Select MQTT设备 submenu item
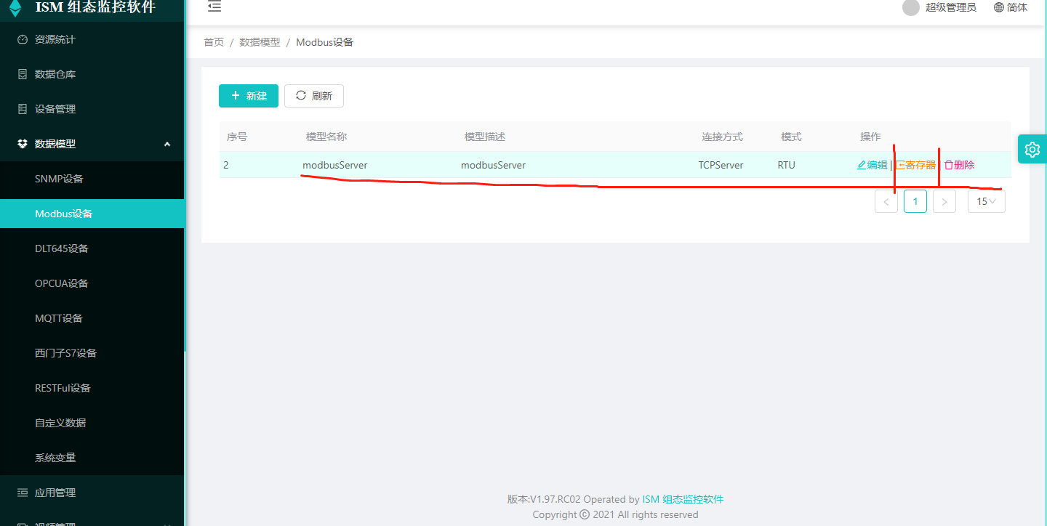The height and width of the screenshot is (526, 1047). click(x=92, y=318)
